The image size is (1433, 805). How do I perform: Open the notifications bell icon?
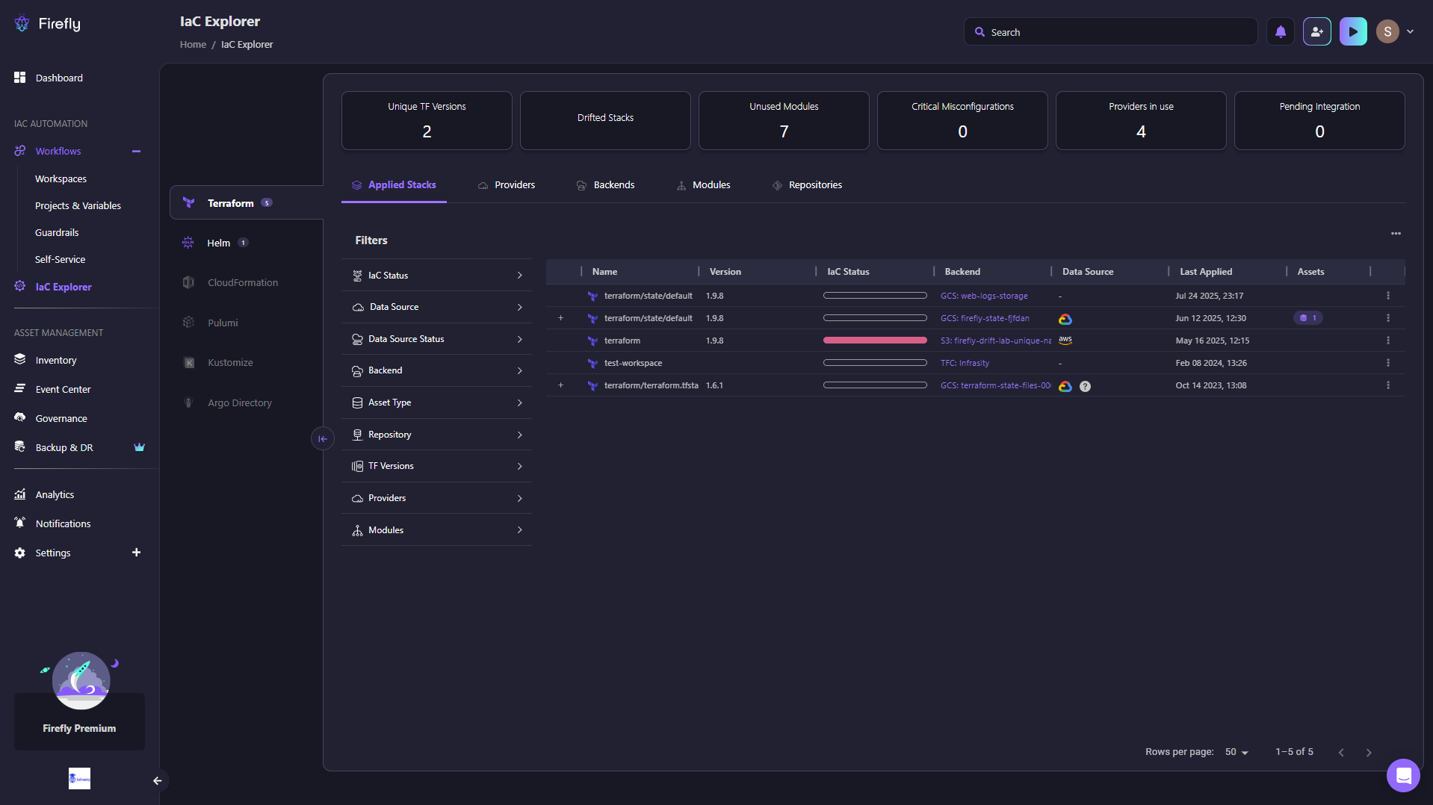click(x=1281, y=31)
